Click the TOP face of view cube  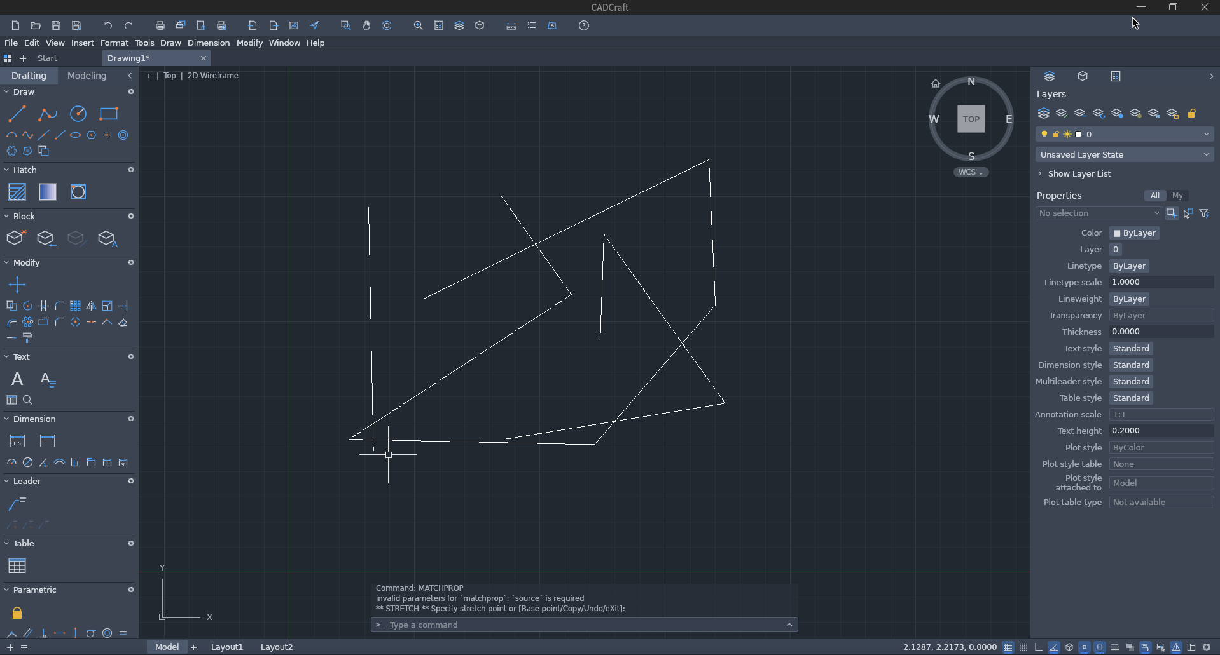(x=971, y=119)
